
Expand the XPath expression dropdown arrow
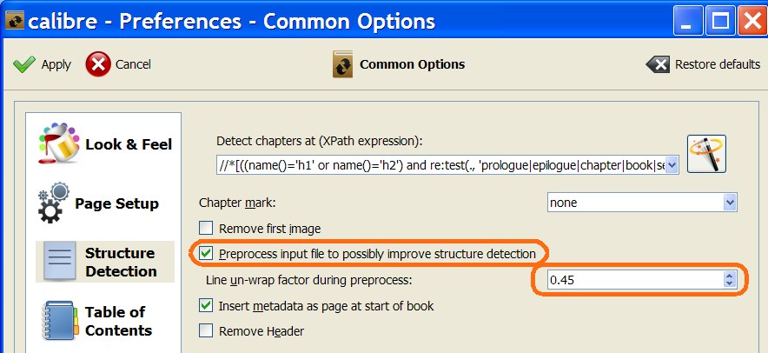671,164
